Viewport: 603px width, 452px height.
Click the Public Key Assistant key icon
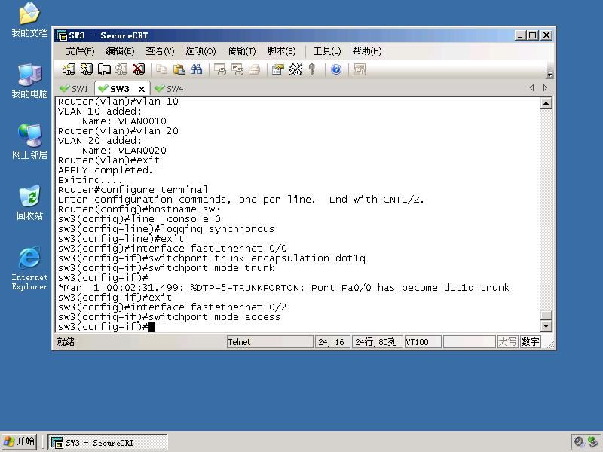[312, 69]
